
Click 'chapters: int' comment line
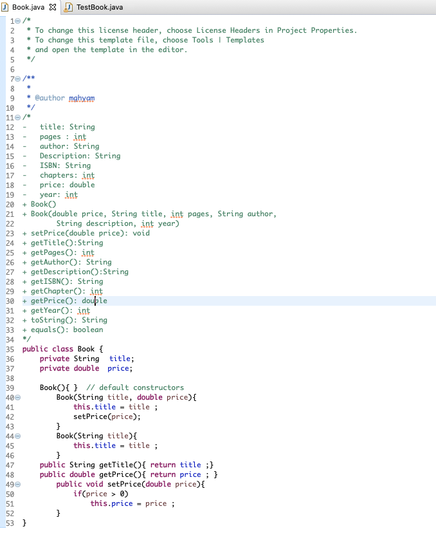[x=67, y=175]
